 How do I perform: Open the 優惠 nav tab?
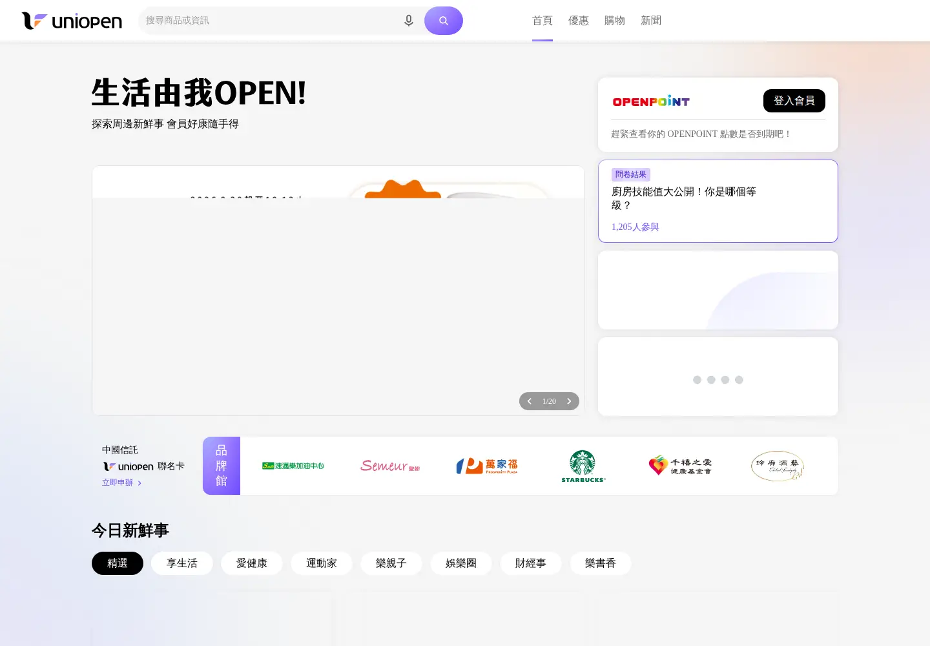point(579,21)
